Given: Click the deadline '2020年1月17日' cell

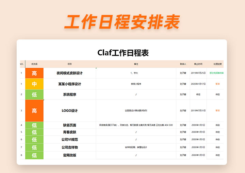Looking at the screenshot, I should pos(198,84).
